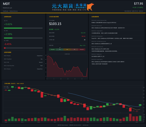Click the $77.95 current price
The width and height of the screenshot is (146, 127).
click(x=138, y=4)
